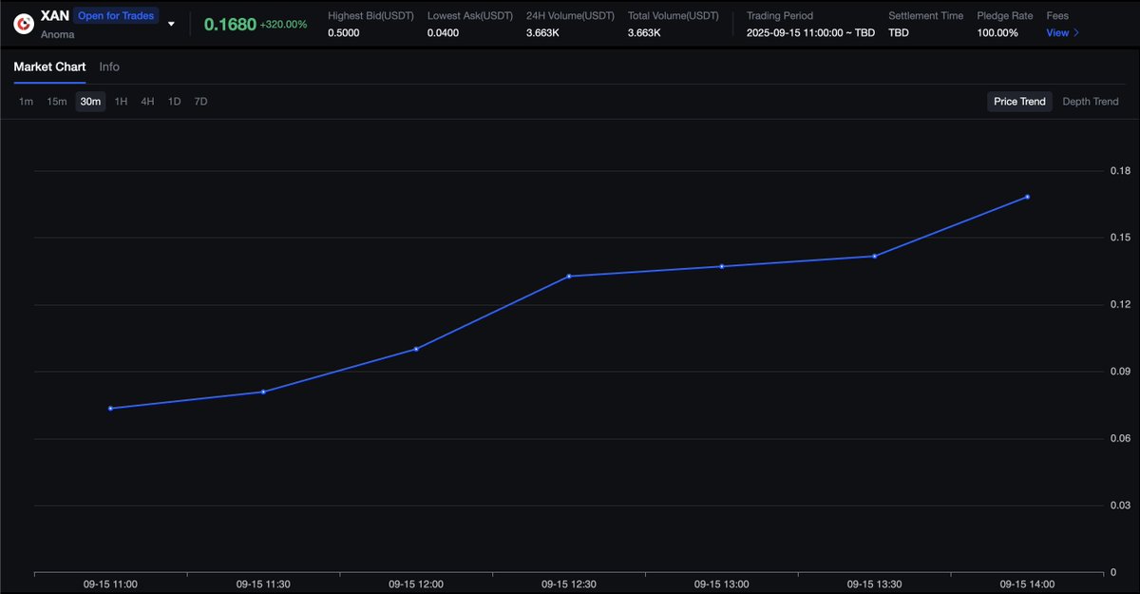Open the Info tab
The width and height of the screenshot is (1140, 594).
pyautogui.click(x=109, y=67)
